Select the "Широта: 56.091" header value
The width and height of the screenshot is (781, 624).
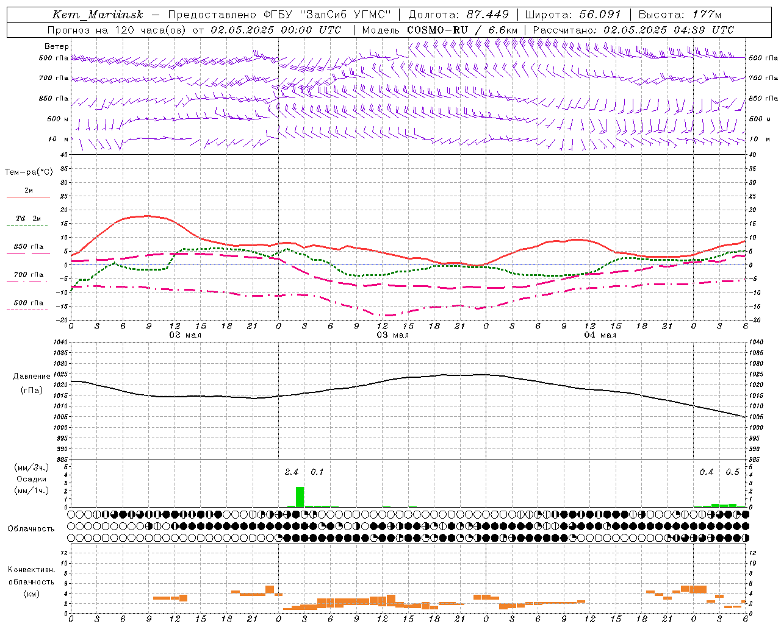click(573, 15)
